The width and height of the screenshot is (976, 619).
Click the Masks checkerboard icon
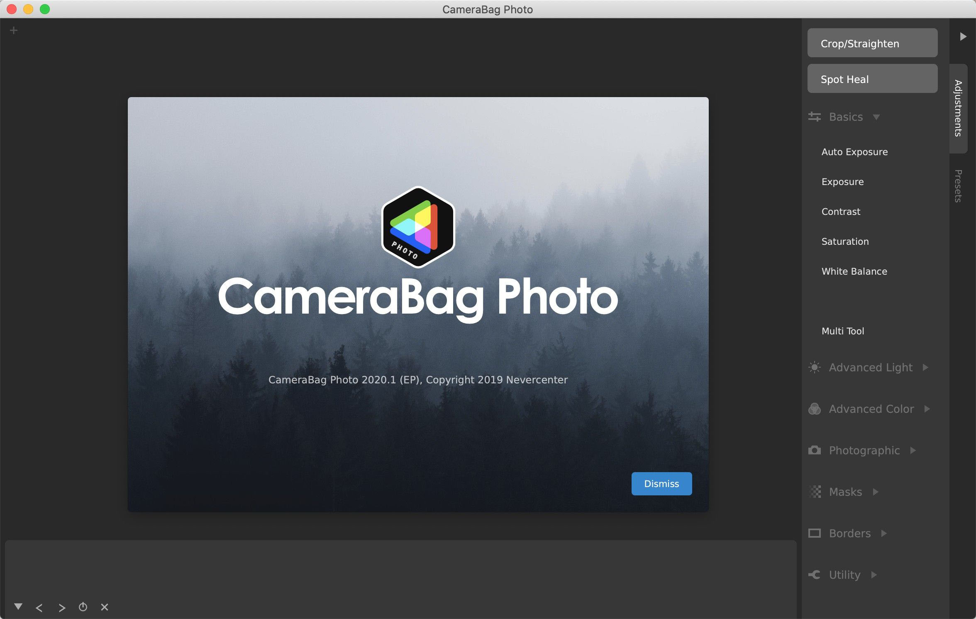point(815,492)
